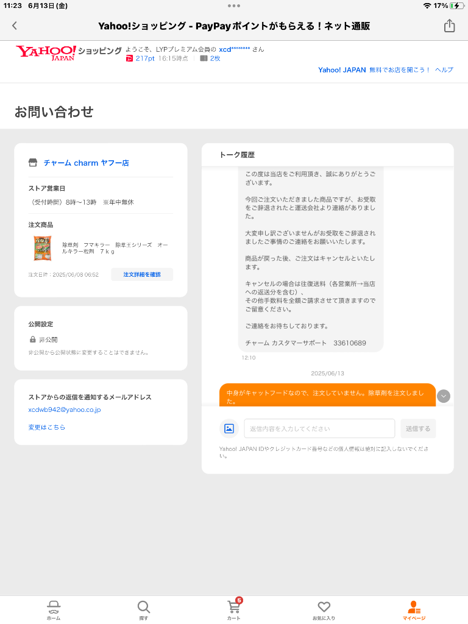Open チャーム charm ヤフー店 store link
The height and width of the screenshot is (624, 468).
[x=87, y=163]
